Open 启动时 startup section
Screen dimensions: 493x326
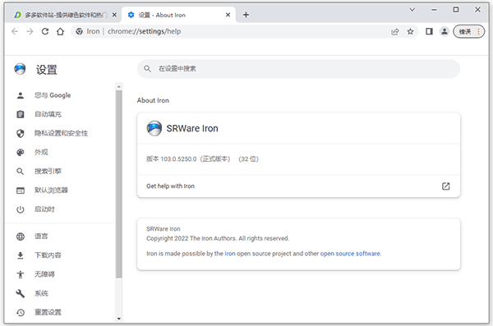(60, 209)
